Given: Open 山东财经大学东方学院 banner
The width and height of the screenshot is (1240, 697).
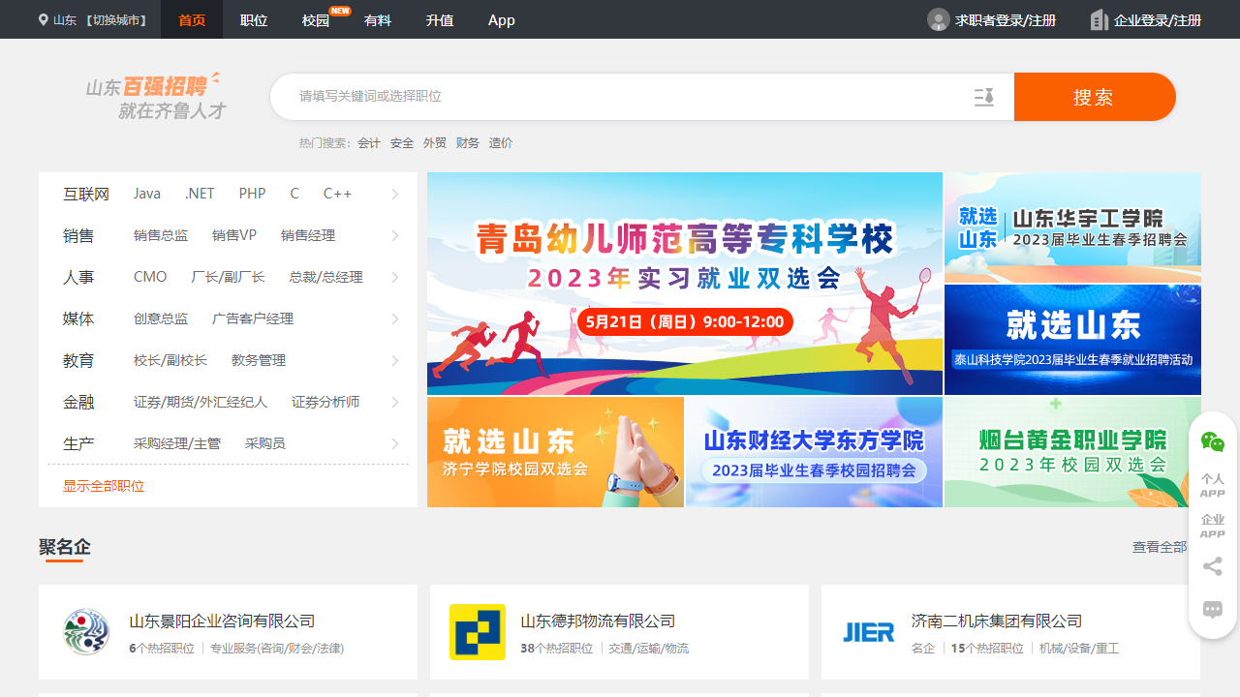Looking at the screenshot, I should coord(814,452).
